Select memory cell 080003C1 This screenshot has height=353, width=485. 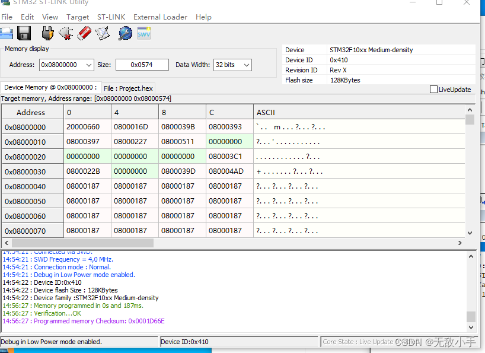[x=229, y=157]
